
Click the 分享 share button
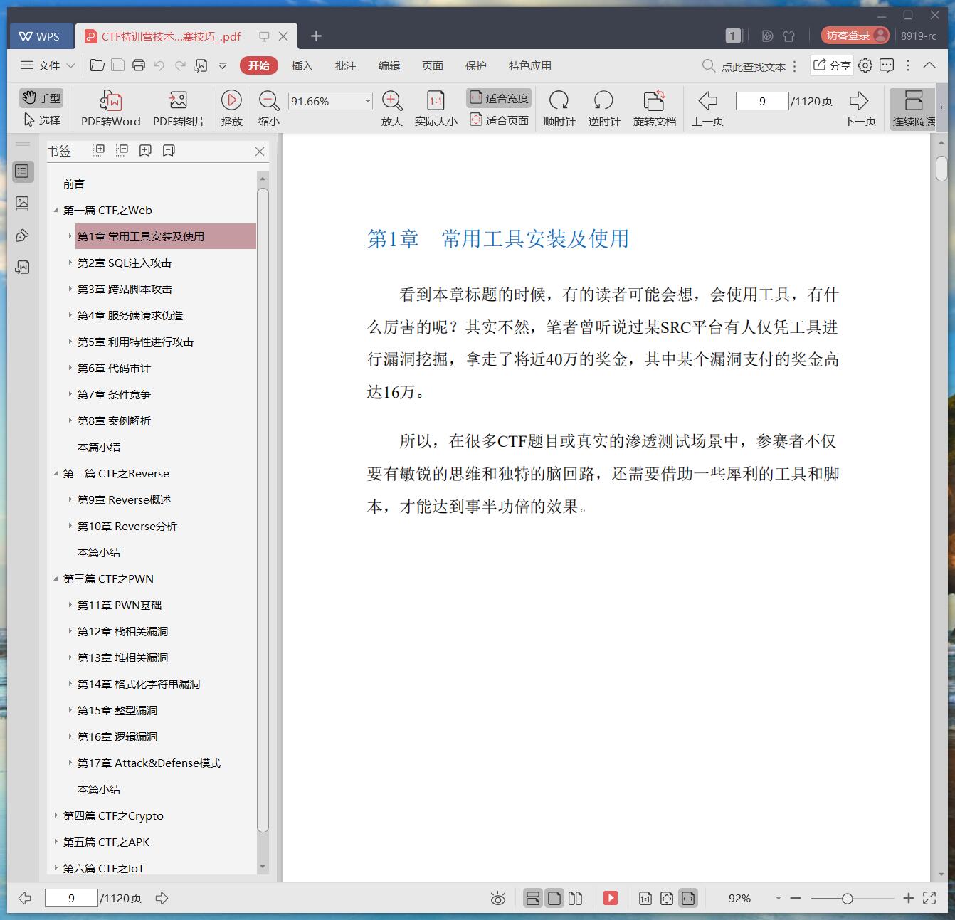coord(831,65)
